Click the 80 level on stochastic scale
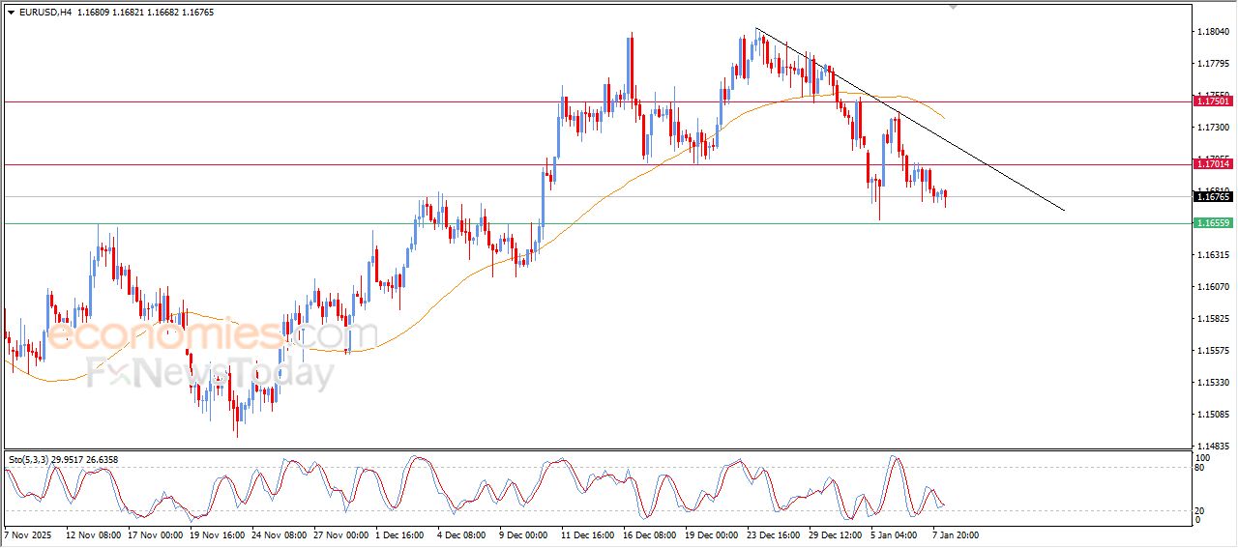Image resolution: width=1238 pixels, height=548 pixels. [1200, 468]
